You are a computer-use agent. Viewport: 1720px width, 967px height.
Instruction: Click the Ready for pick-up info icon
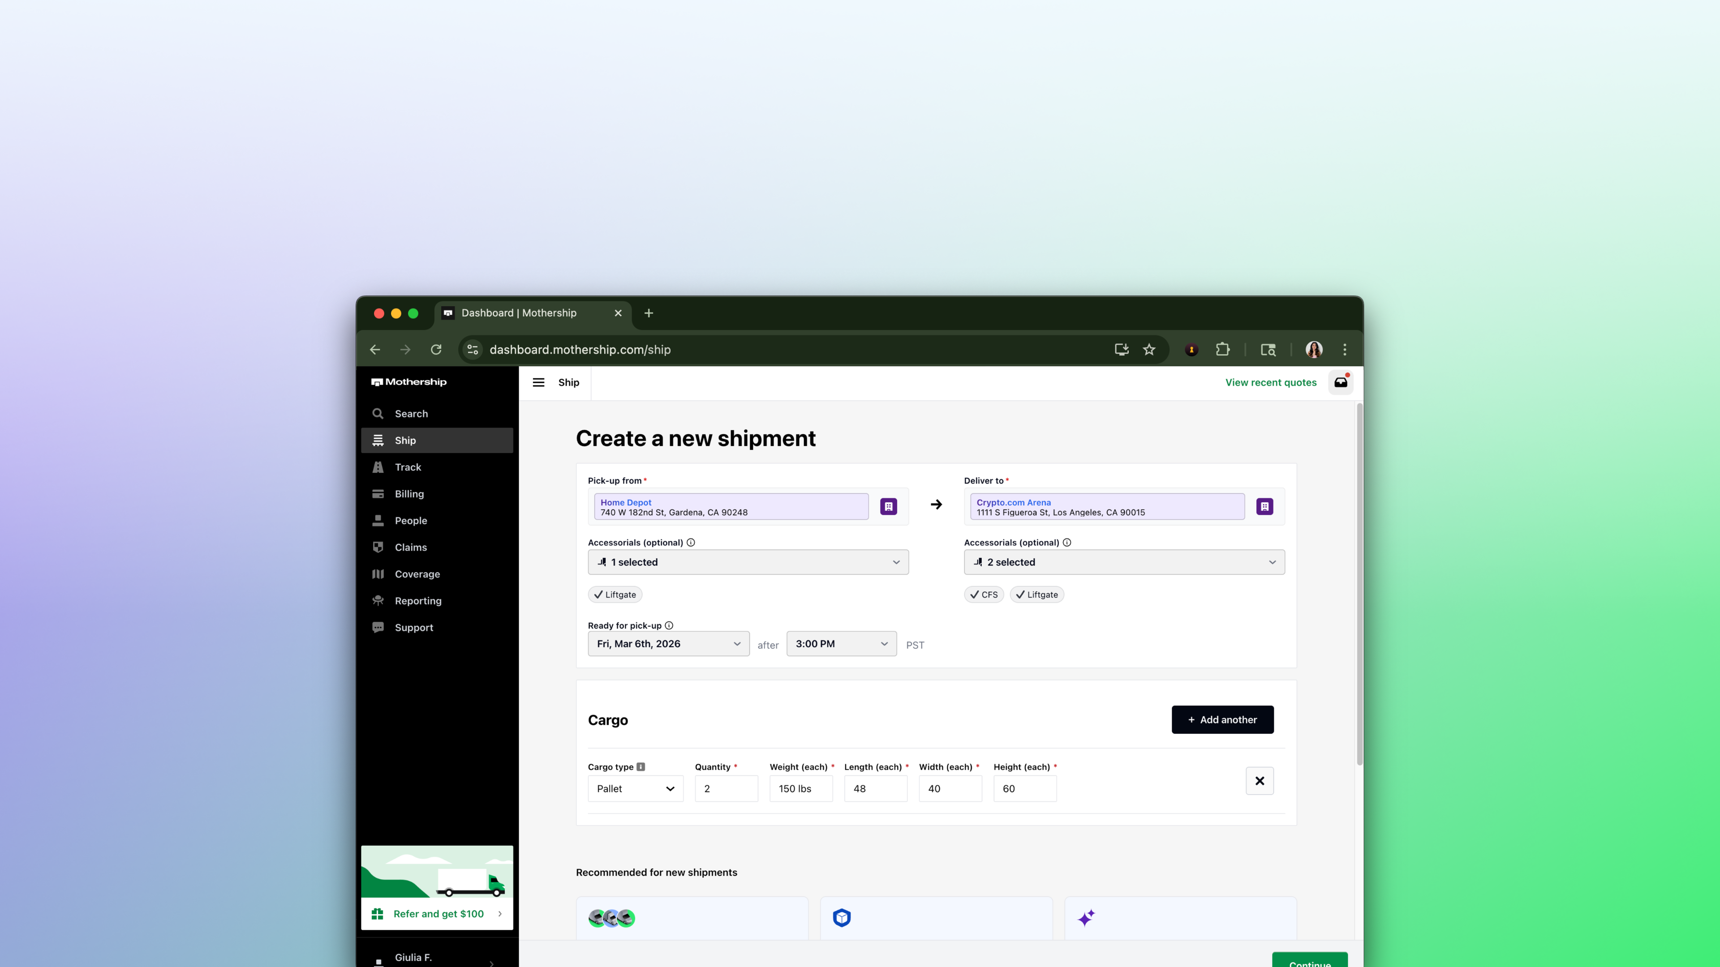coord(669,625)
